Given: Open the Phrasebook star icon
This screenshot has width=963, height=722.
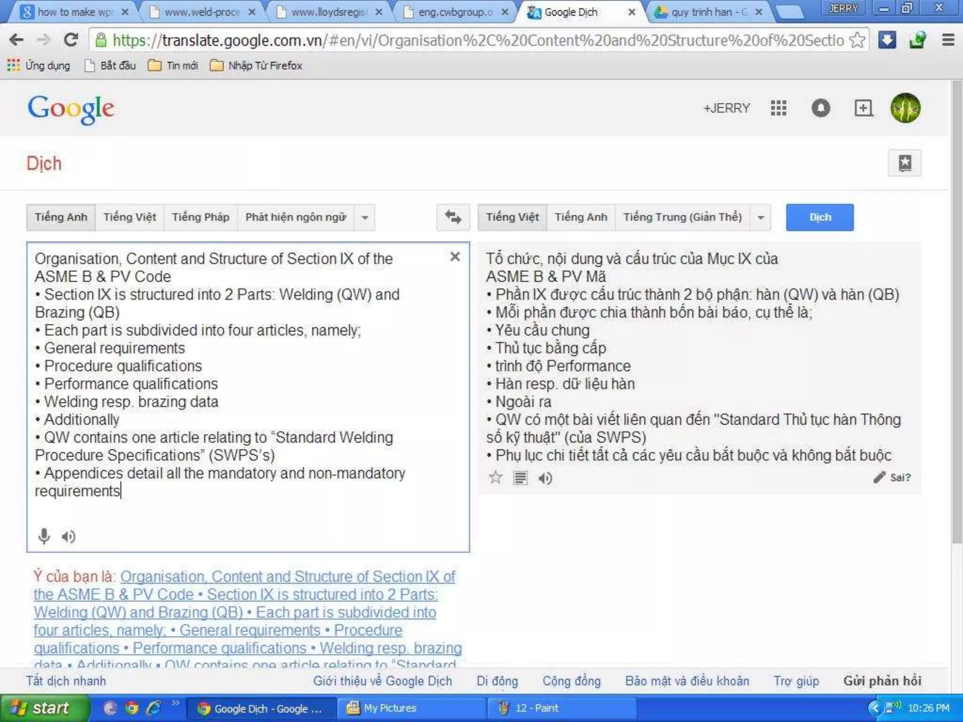Looking at the screenshot, I should click(x=904, y=163).
